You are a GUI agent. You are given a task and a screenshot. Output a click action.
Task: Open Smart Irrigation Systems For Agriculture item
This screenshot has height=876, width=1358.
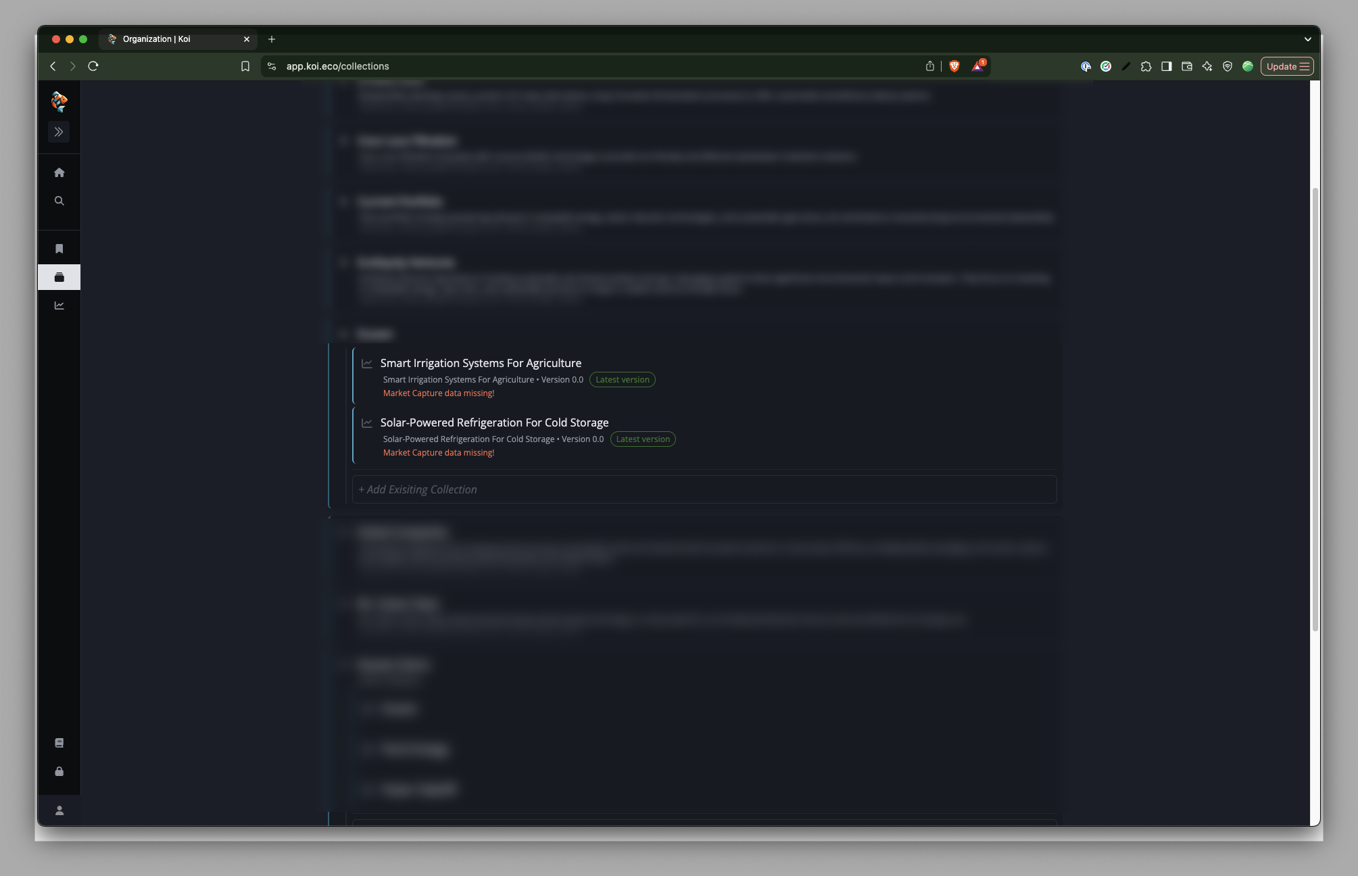click(480, 363)
